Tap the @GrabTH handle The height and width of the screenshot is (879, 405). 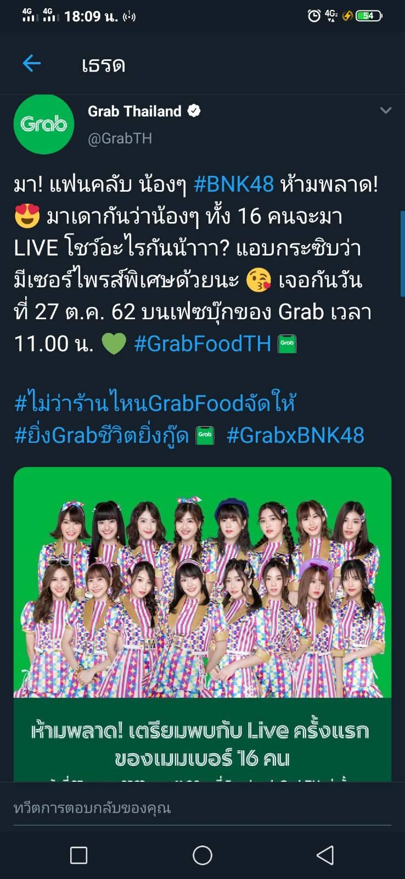(x=120, y=138)
